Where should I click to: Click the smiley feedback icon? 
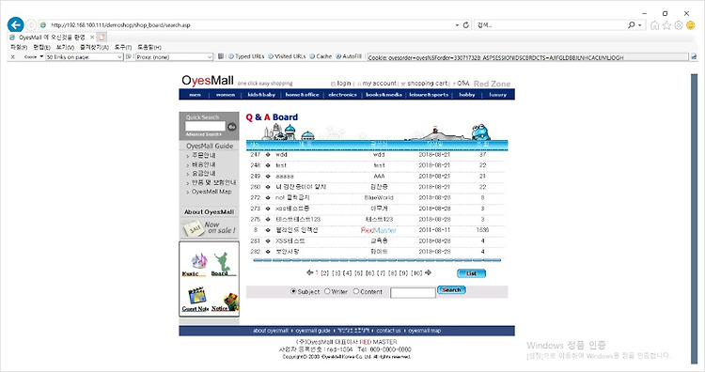[x=691, y=25]
